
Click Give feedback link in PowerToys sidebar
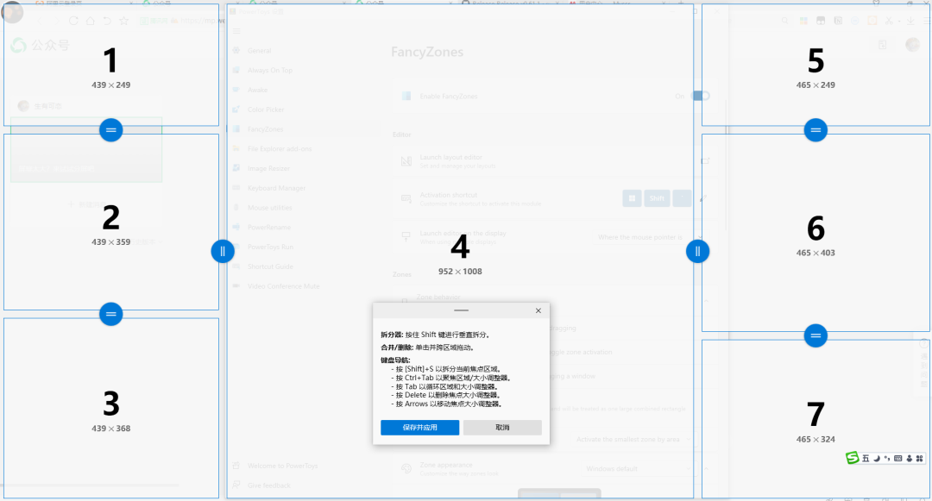[x=268, y=485]
